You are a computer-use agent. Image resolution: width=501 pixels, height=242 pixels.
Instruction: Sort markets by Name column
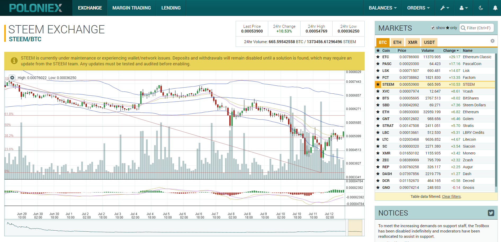click(468, 51)
